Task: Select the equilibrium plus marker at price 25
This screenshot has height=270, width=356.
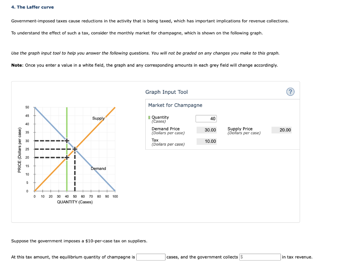Action: point(74,149)
